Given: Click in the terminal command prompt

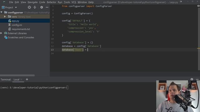Looking at the screenshot, I should (67, 87).
